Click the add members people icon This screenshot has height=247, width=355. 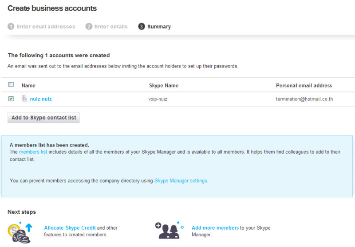coord(170,230)
